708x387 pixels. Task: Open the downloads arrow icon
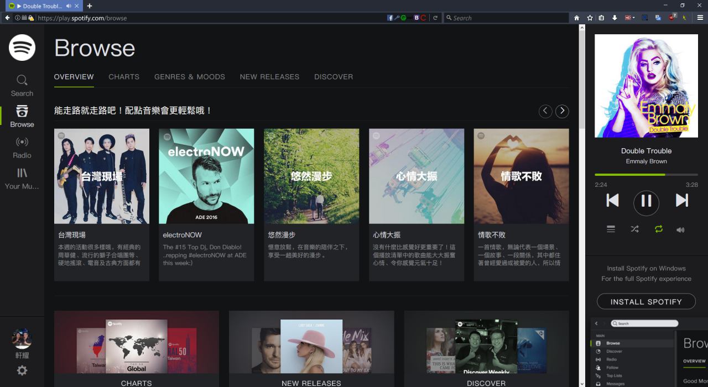[x=614, y=18]
